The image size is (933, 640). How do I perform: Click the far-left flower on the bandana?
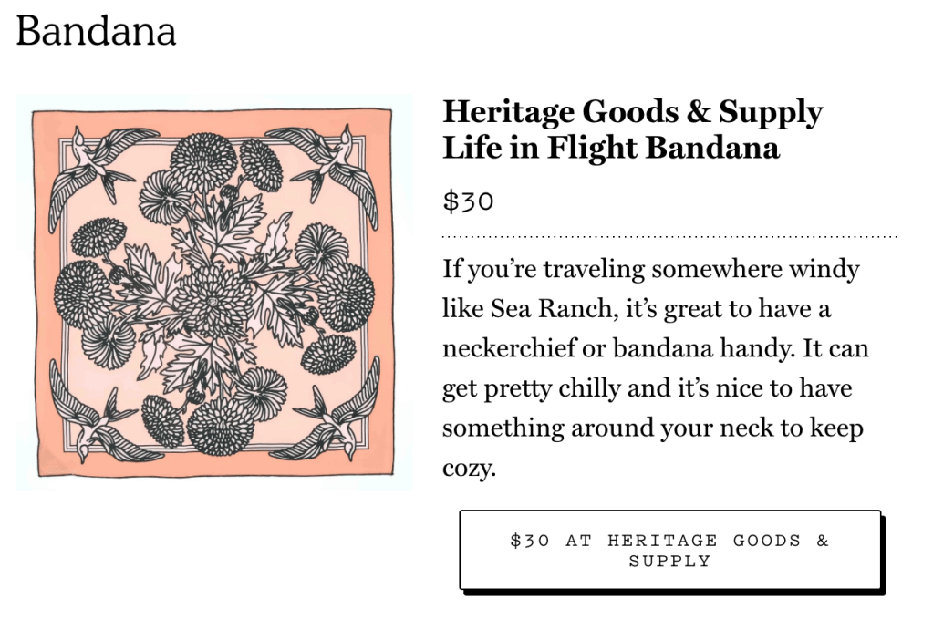[x=82, y=292]
